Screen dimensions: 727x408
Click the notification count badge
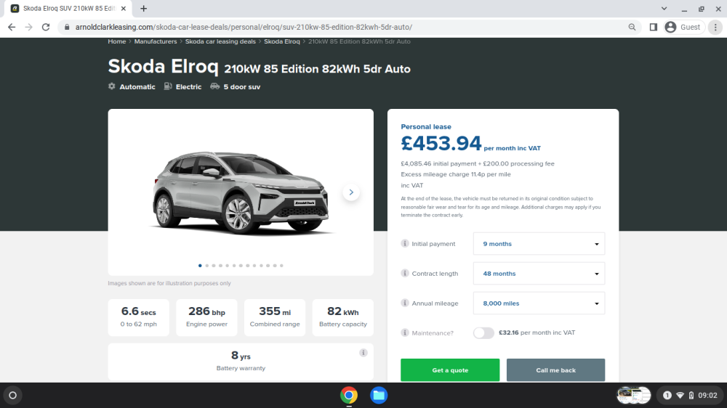pyautogui.click(x=667, y=395)
